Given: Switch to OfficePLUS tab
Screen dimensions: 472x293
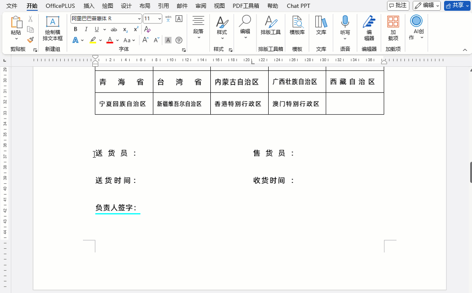Looking at the screenshot, I should pos(60,6).
